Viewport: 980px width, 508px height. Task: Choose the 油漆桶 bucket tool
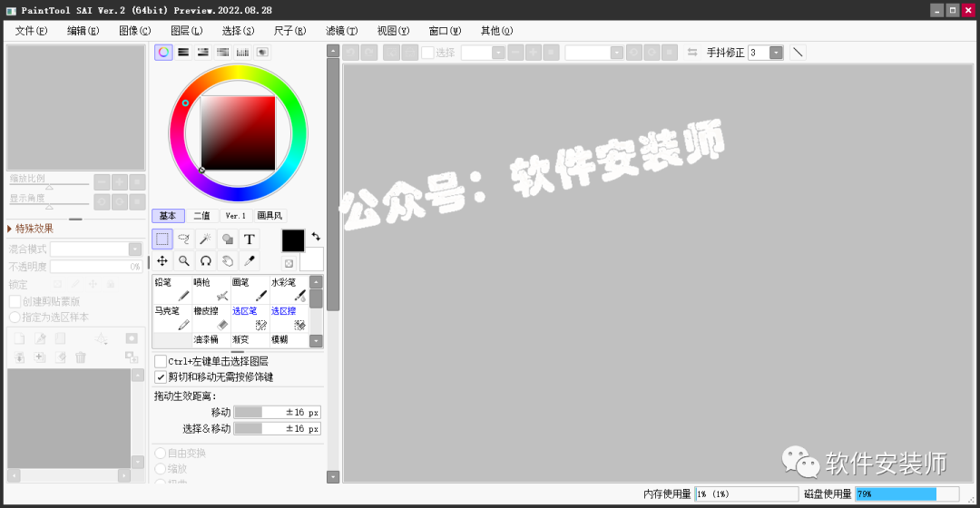[211, 340]
